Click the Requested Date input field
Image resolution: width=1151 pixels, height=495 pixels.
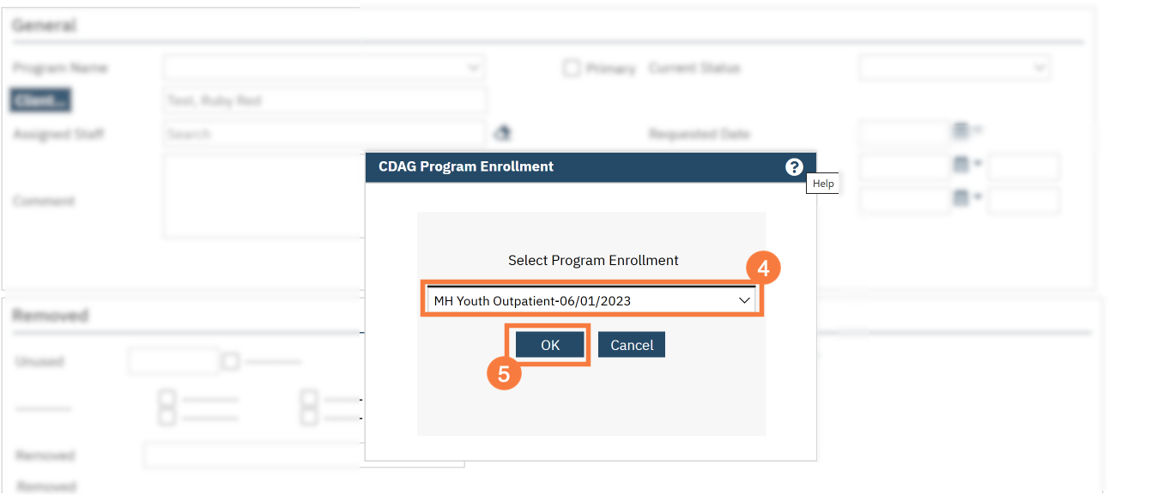[903, 132]
